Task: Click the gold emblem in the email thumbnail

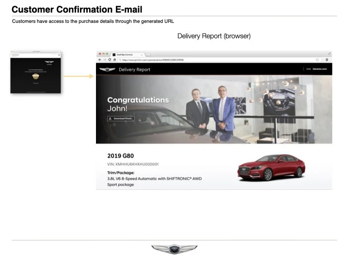Action: coord(35,77)
